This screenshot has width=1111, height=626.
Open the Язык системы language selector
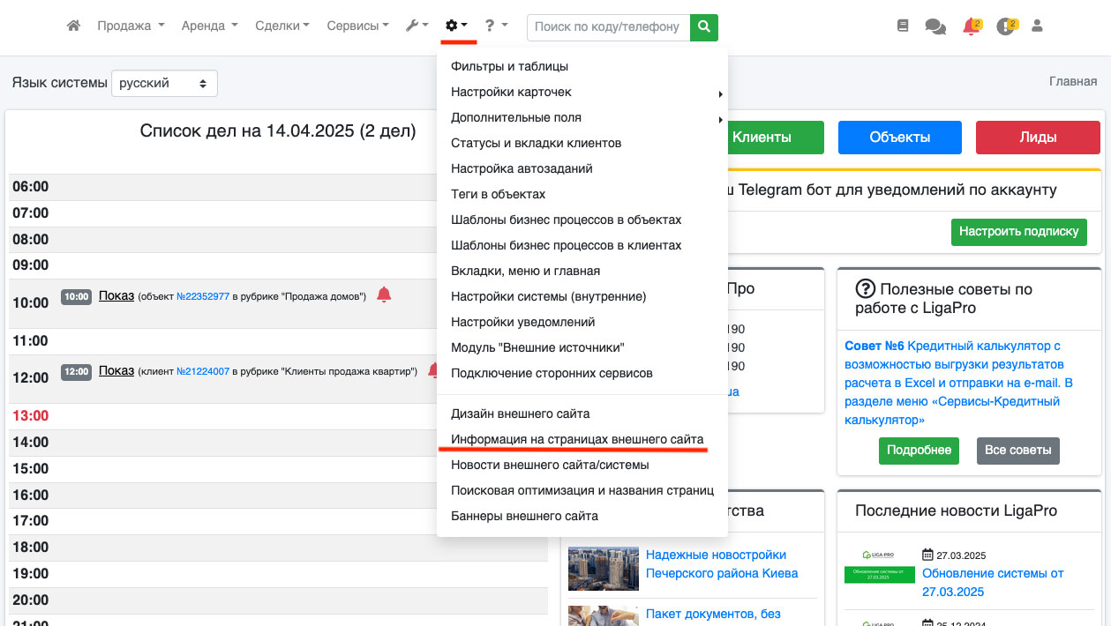tap(164, 83)
